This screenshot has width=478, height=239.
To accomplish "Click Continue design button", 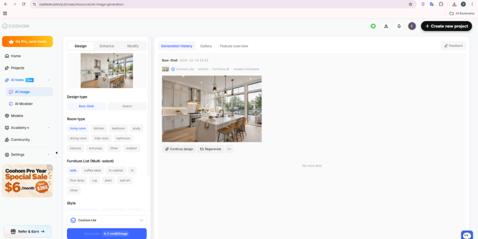I will point(179,149).
